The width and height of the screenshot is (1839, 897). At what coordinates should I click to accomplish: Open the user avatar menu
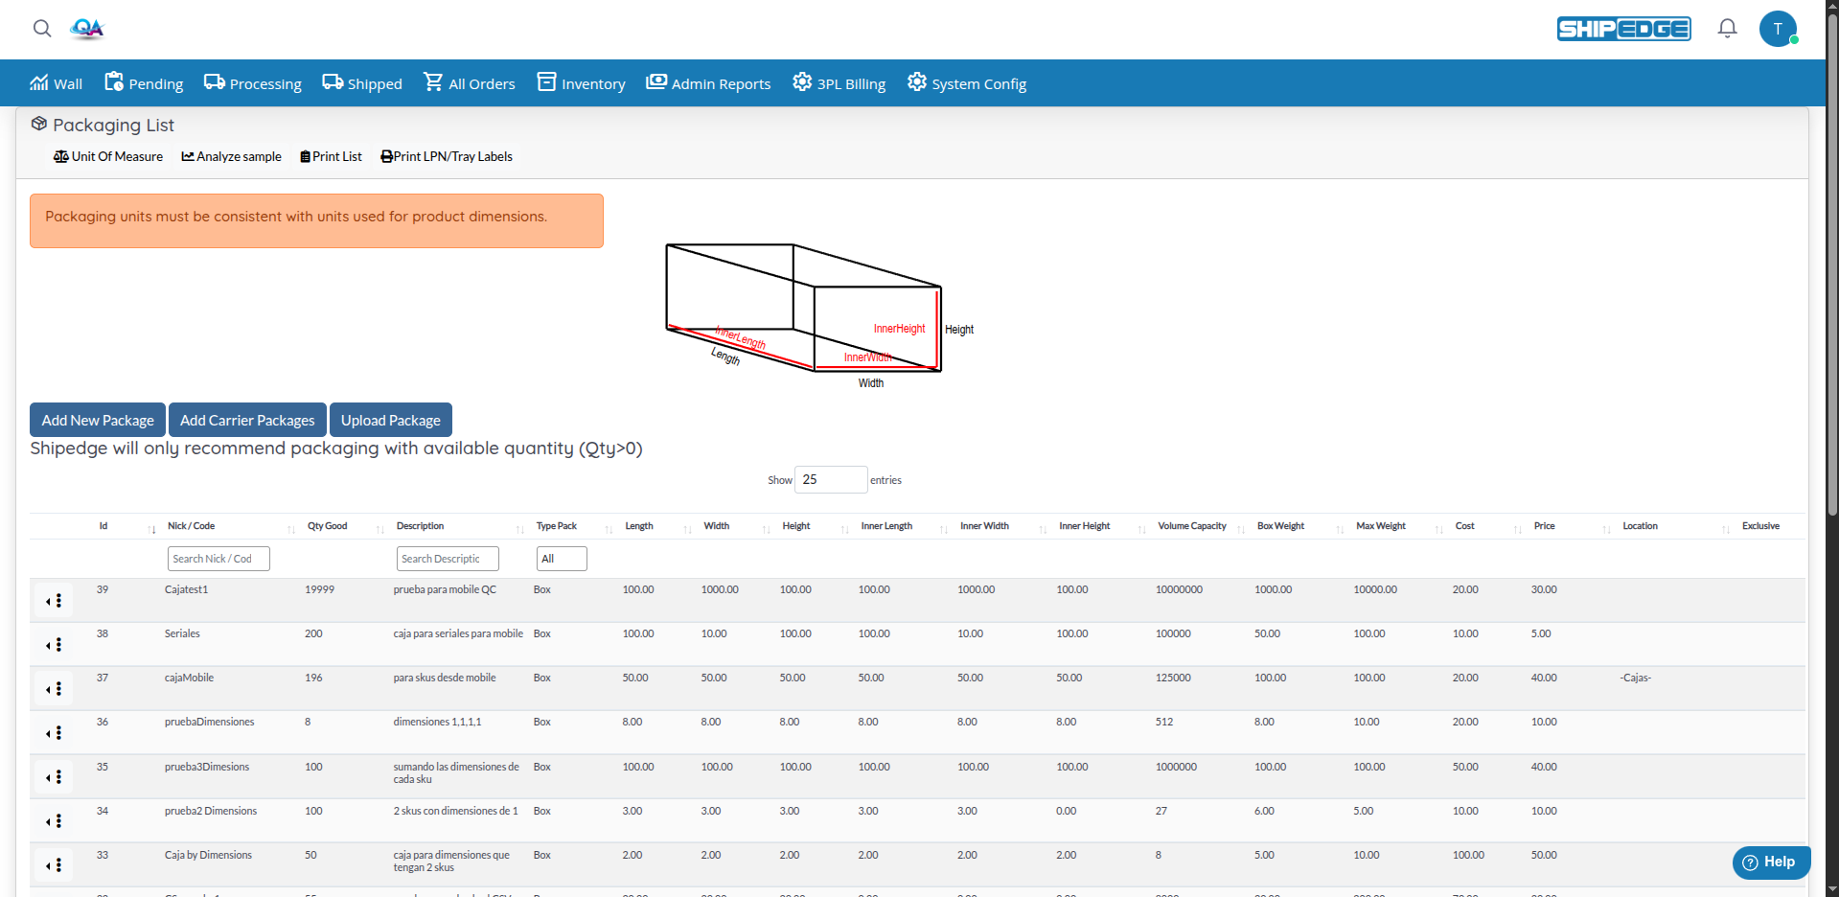coord(1778,29)
